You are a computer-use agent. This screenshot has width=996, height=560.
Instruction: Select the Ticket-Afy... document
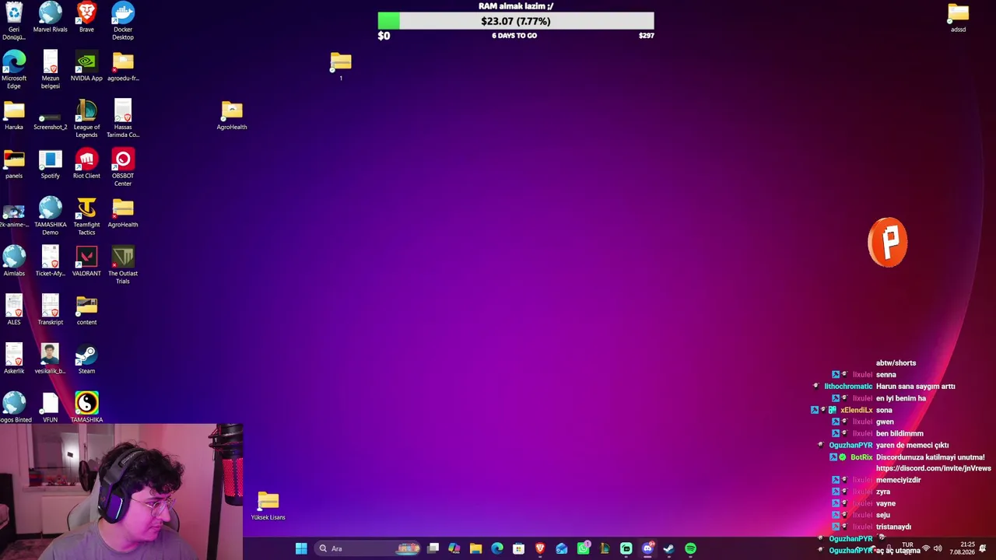point(50,261)
